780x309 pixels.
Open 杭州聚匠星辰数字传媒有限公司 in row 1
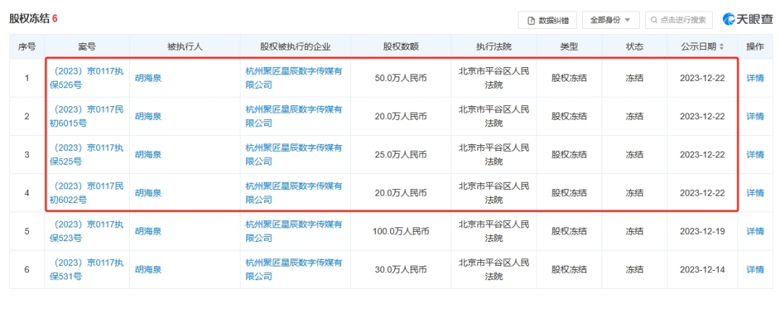point(295,78)
